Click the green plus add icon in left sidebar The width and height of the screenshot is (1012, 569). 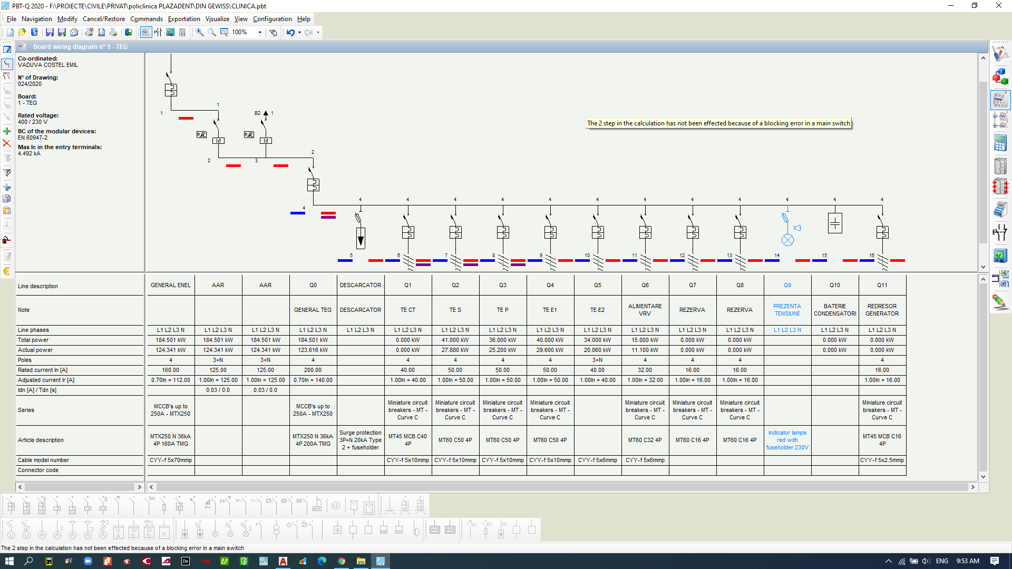coord(7,131)
